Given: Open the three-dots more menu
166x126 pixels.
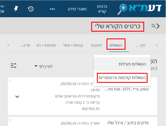Looking at the screenshot, I should click(52, 9).
